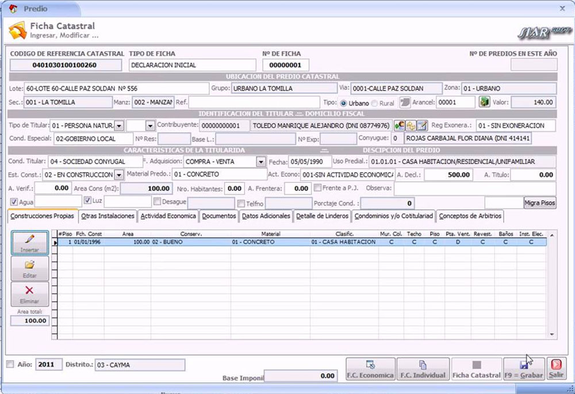Open the F. Adquisicion Compra - Venta dropdown
575x394 pixels.
[260, 162]
